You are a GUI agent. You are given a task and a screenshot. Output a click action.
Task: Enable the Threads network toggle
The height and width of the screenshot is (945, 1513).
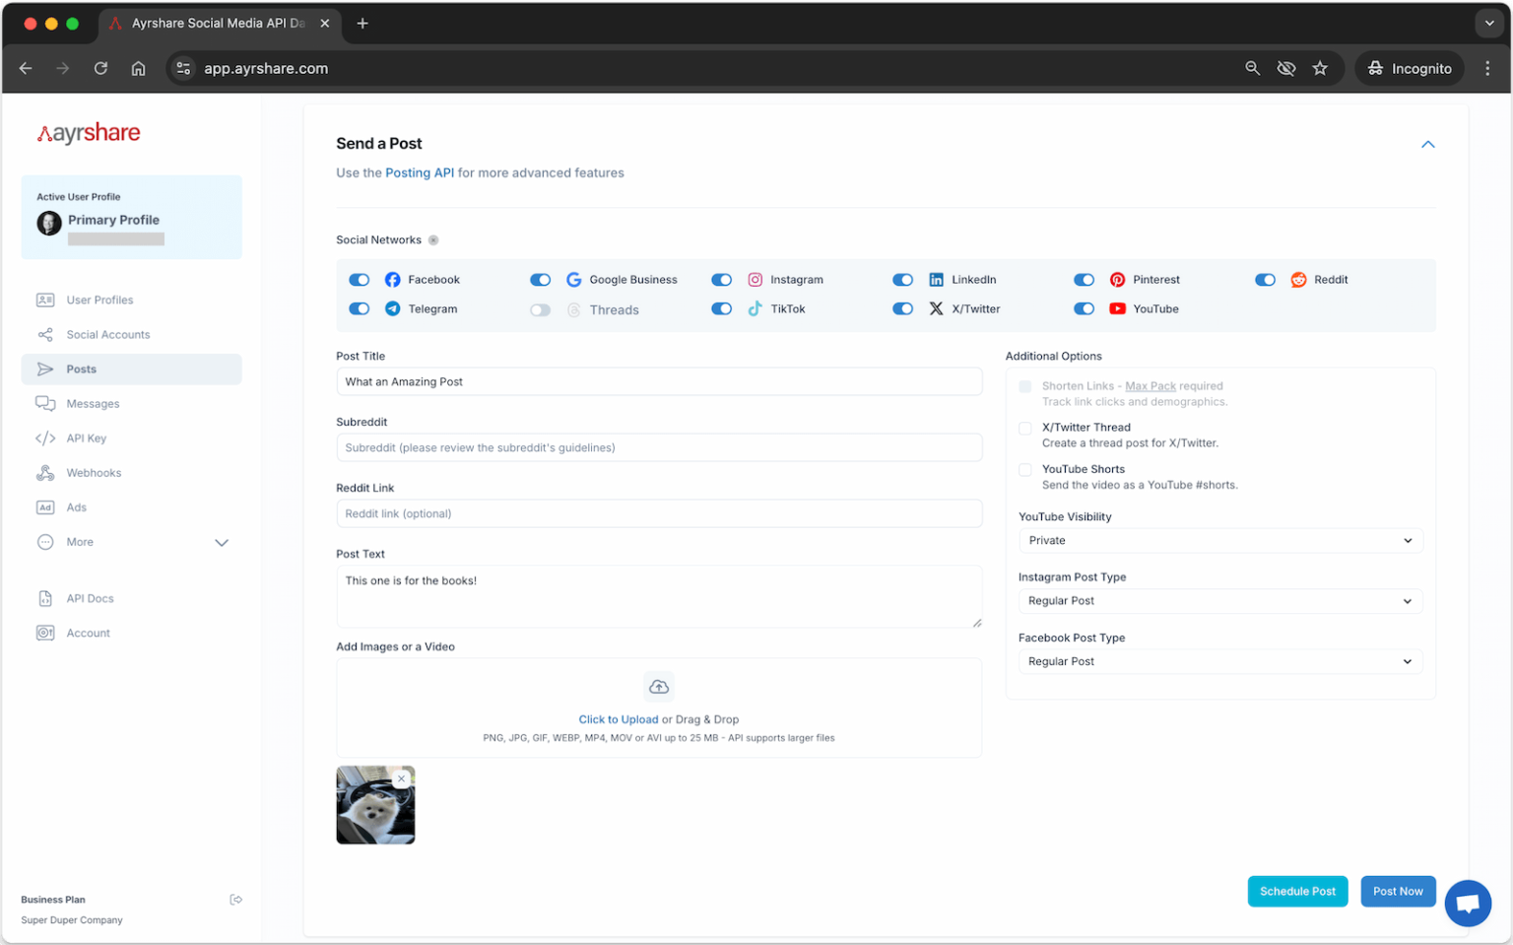(x=540, y=308)
